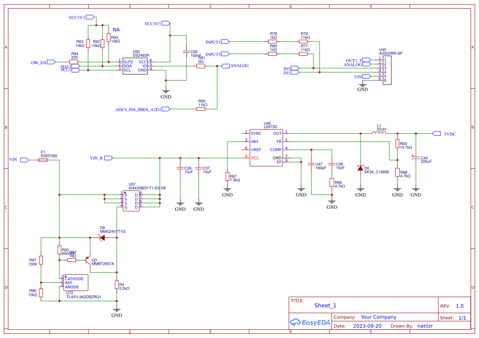Image resolution: width=479 pixels, height=338 pixels.
Task: Select the 5VDC output net port
Action: tap(436, 134)
